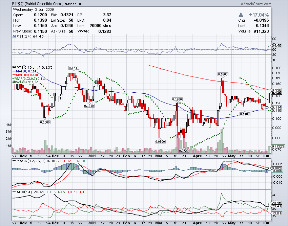The image size is (288, 226).
Task: Click the PTSC (Daily) 0.135 legend text
Action: click(x=35, y=68)
